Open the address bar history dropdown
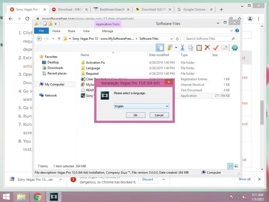This screenshot has height=202, width=269. pos(171,39)
